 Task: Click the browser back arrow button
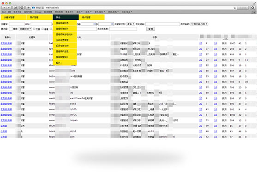coord(4,8)
